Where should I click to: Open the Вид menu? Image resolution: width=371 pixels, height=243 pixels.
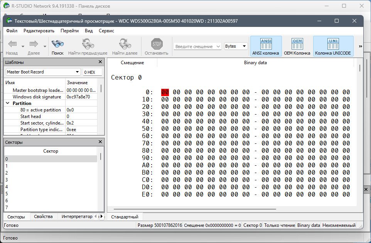(89, 31)
